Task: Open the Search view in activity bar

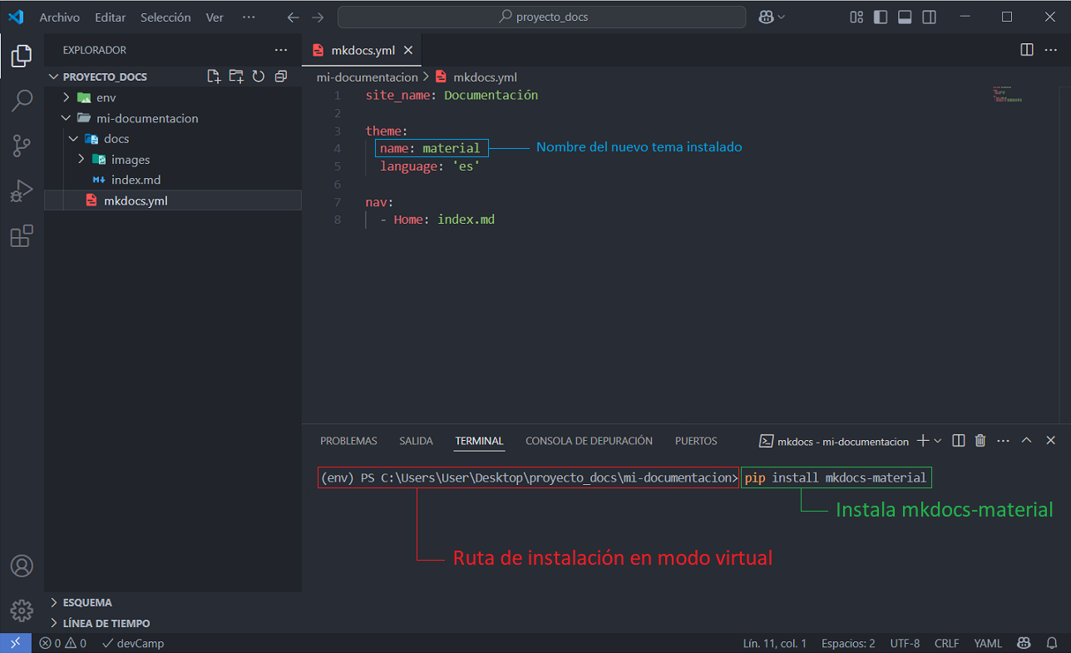Action: [22, 101]
